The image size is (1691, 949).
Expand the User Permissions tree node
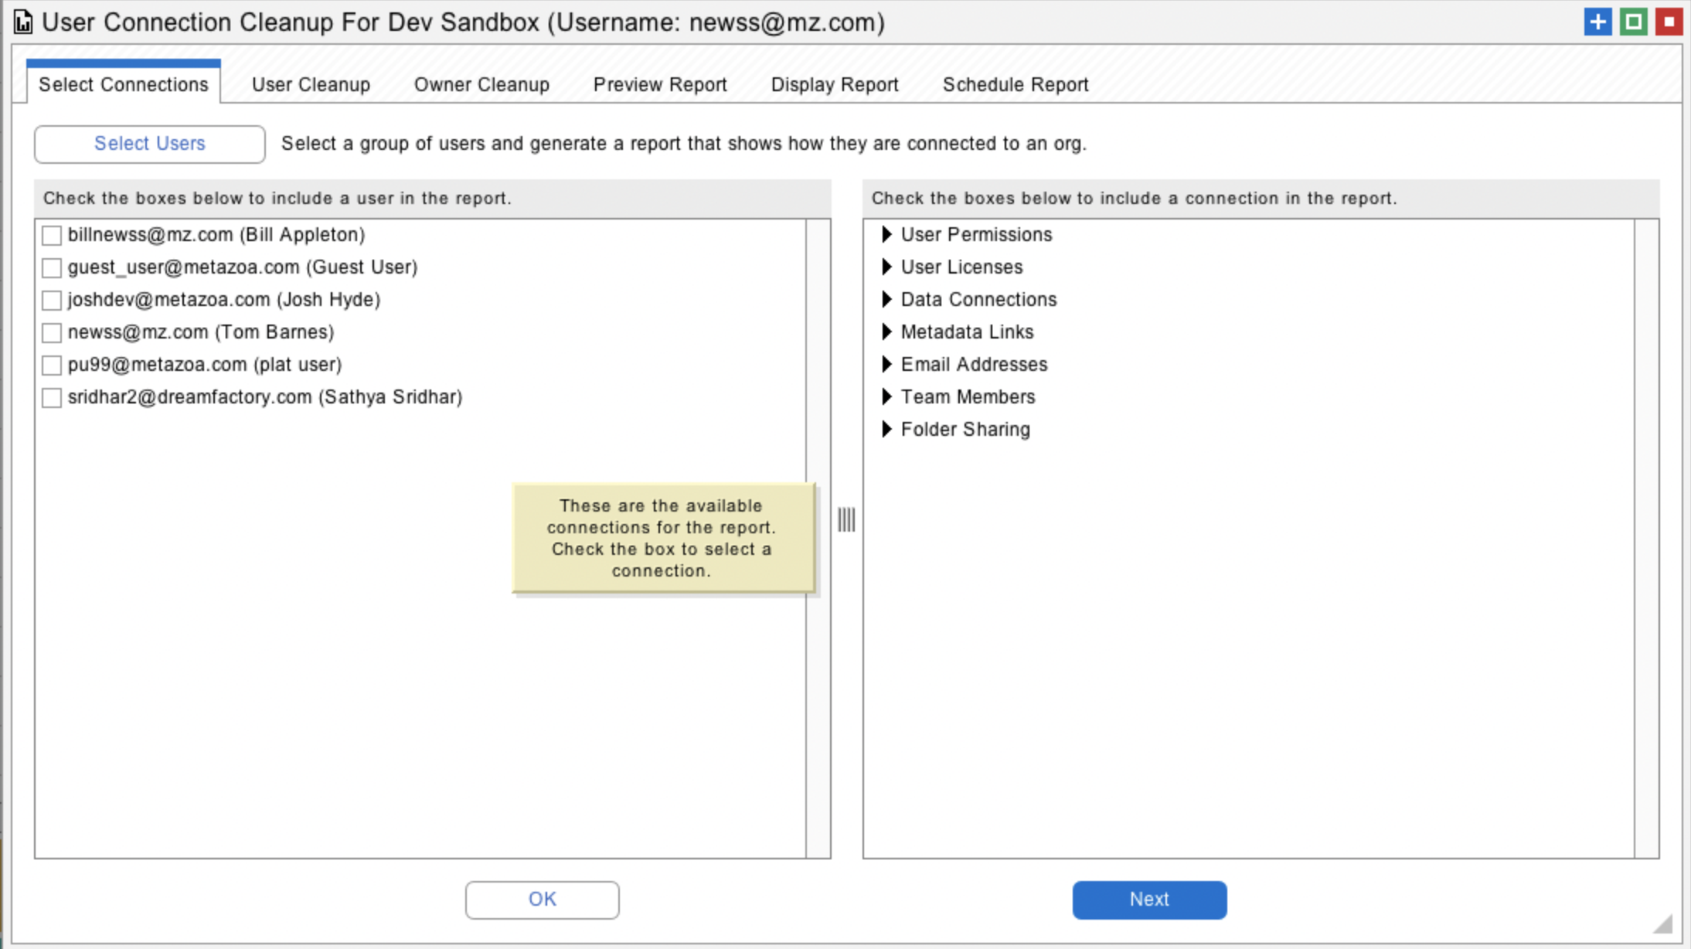(886, 234)
